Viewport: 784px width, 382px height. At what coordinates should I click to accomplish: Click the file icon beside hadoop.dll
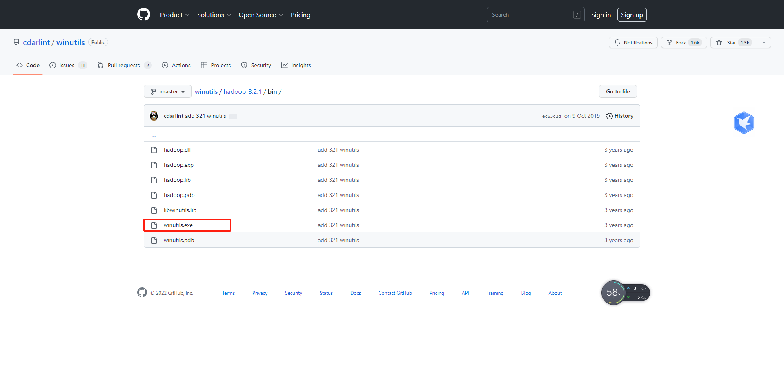[x=154, y=150]
